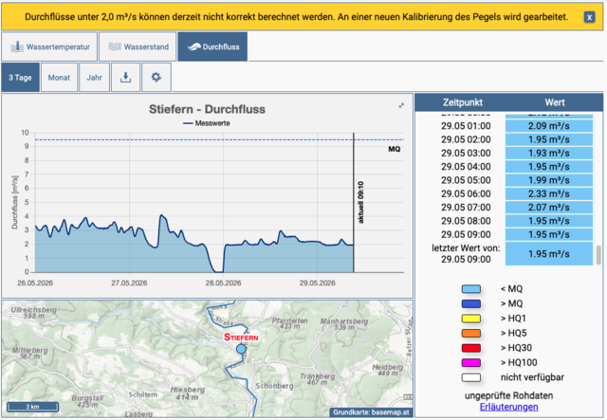Click the Stiefern station marker on map

click(241, 349)
